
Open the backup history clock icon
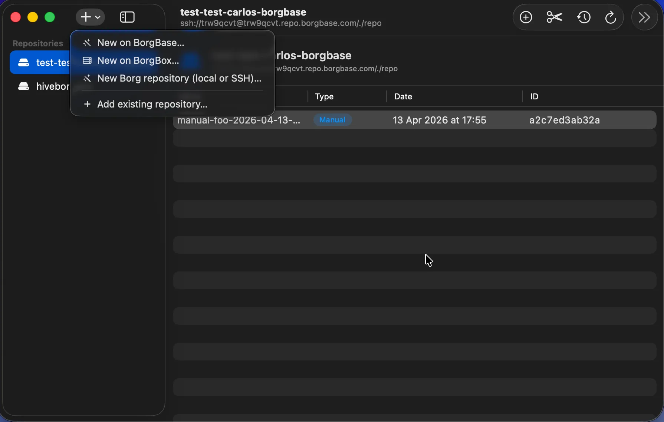583,17
